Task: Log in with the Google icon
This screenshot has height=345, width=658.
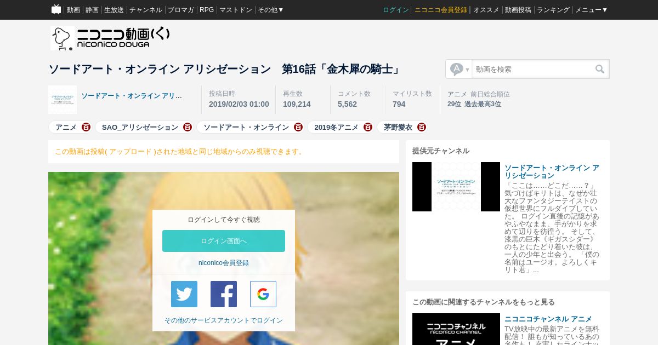Action: [x=263, y=294]
